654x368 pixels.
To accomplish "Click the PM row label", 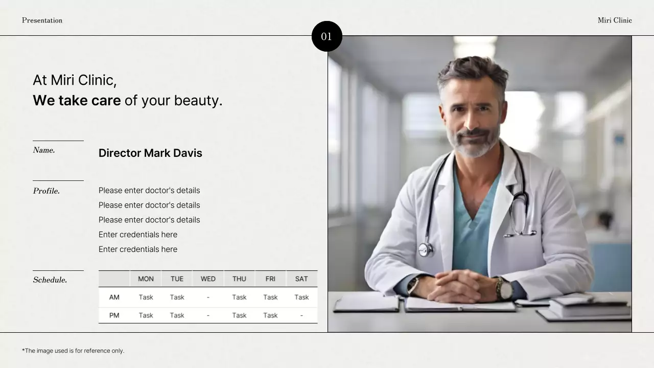I will (x=114, y=315).
